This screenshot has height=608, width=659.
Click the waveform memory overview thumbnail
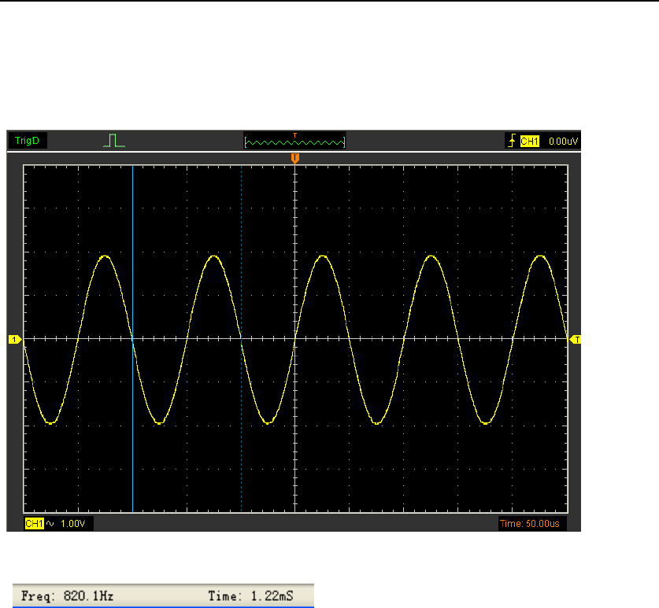pos(294,142)
